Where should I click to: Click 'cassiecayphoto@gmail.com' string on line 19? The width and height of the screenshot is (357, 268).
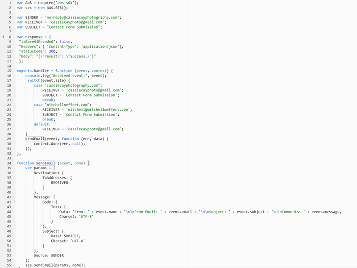pos(94,90)
